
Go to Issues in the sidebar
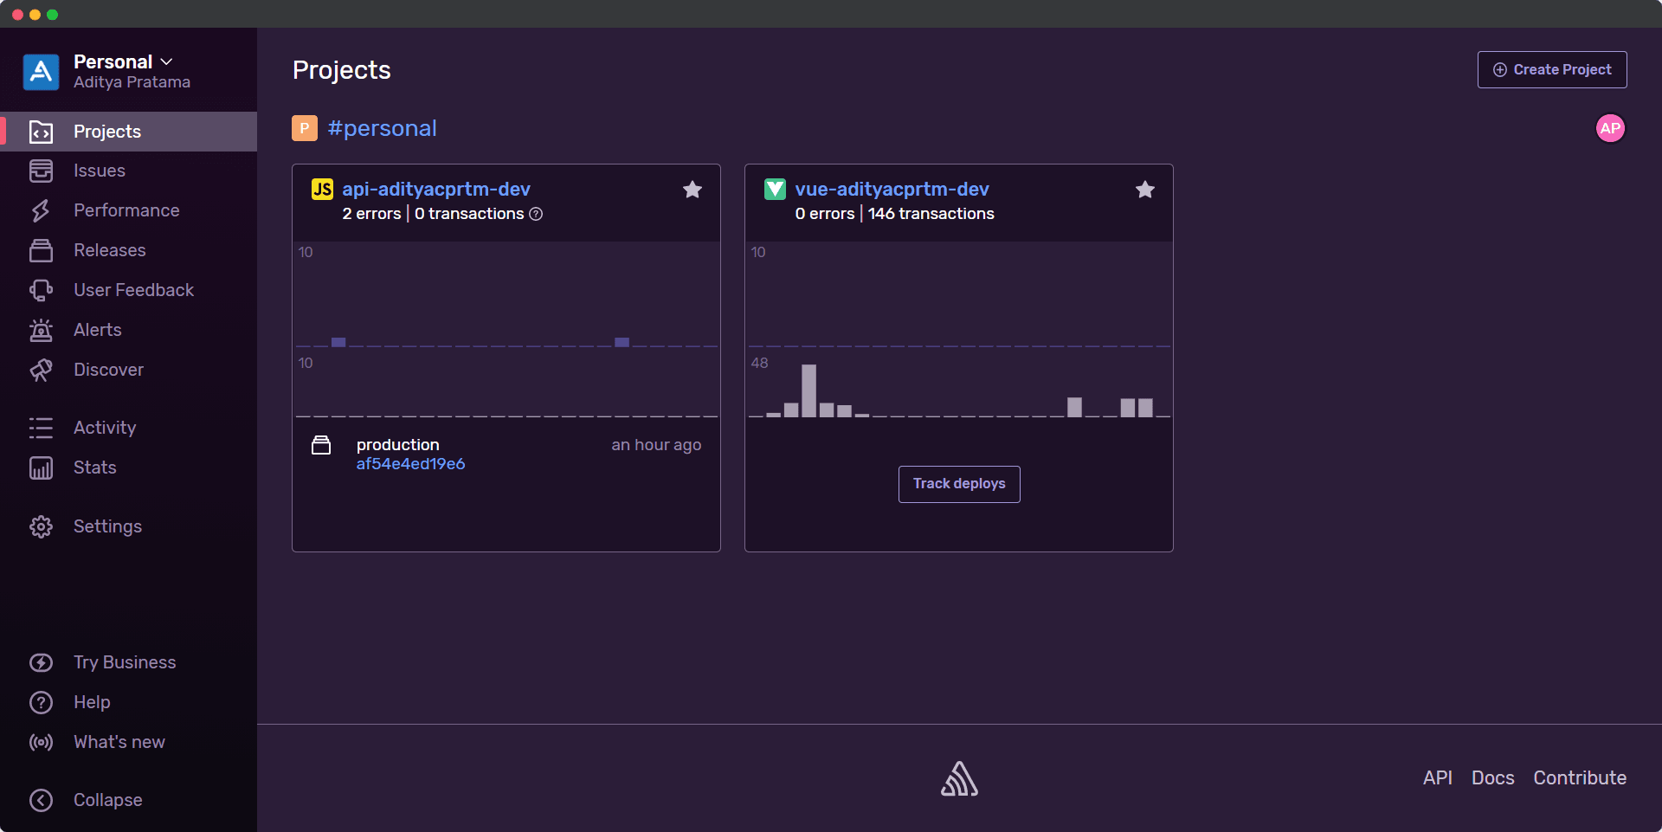pyautogui.click(x=128, y=171)
